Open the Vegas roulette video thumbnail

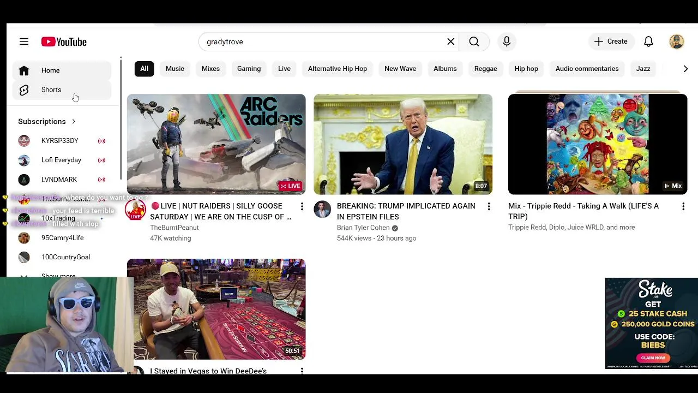click(x=216, y=309)
